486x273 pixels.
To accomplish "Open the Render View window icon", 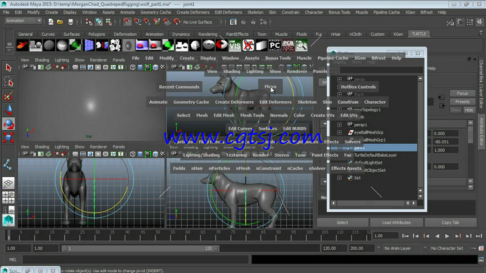I will click(233, 22).
